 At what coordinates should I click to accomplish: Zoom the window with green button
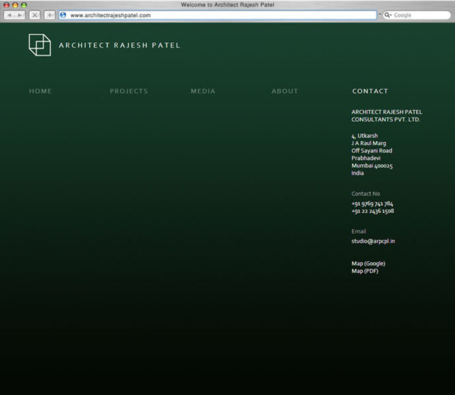[x=24, y=5]
